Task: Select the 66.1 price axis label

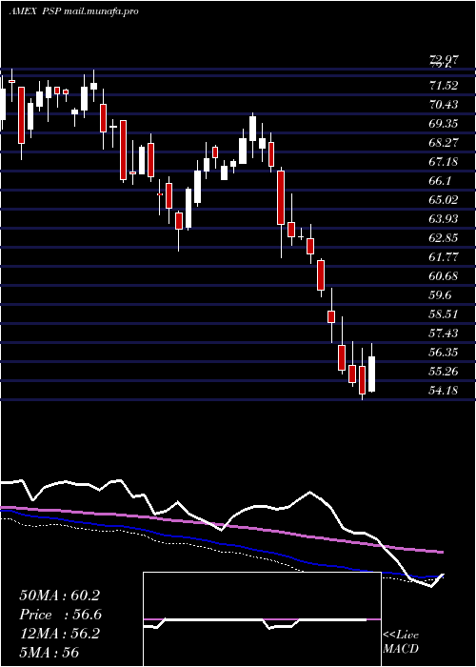Action: coord(440,181)
